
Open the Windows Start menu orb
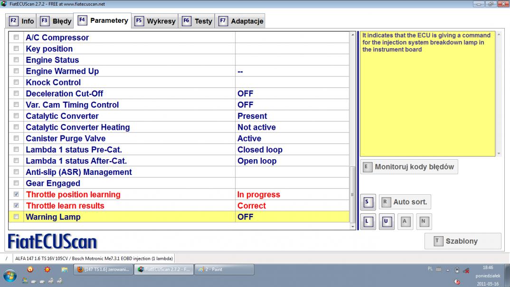[x=10, y=275]
